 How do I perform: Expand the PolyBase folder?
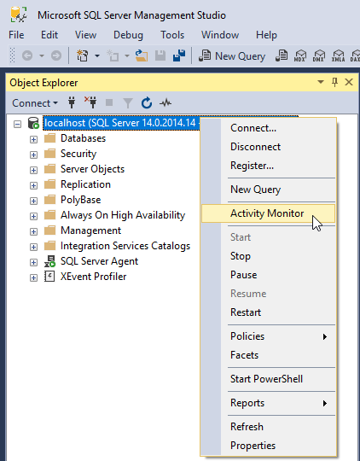(x=34, y=201)
